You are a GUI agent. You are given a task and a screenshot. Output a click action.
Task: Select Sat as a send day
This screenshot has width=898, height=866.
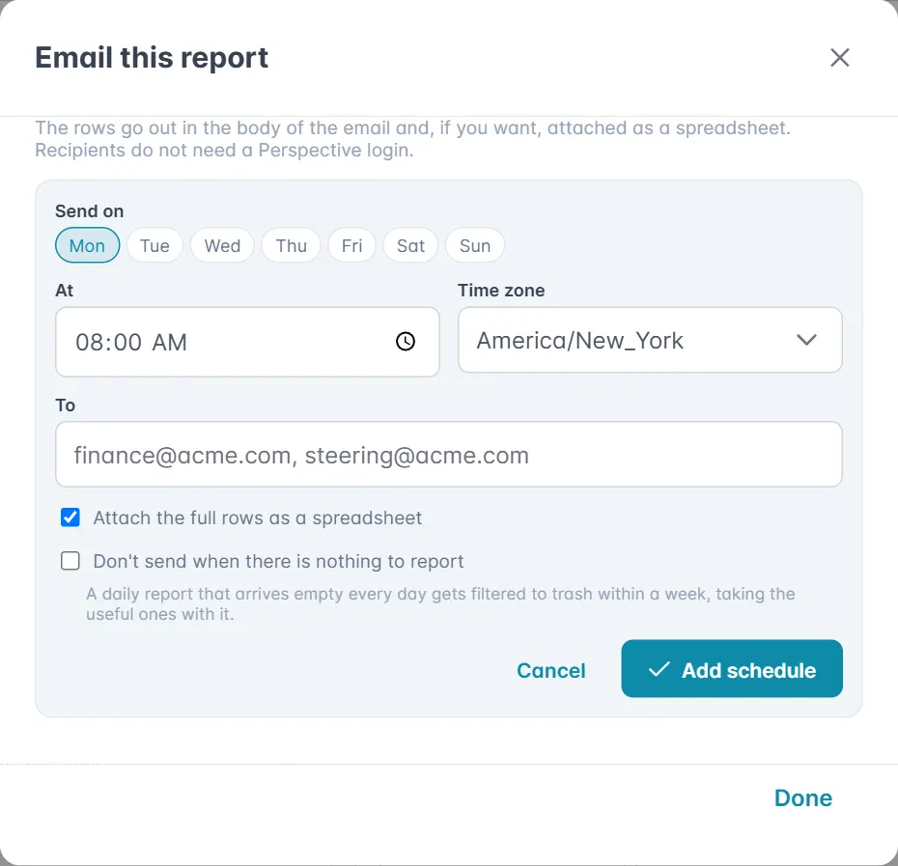pyautogui.click(x=410, y=245)
